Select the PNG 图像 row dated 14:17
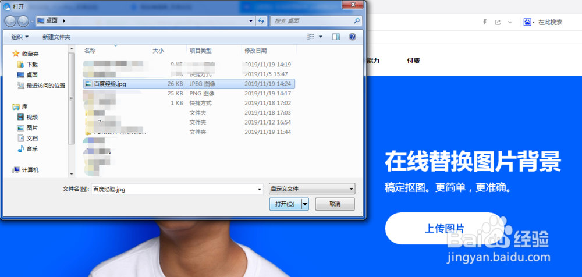The width and height of the screenshot is (582, 277). [189, 94]
